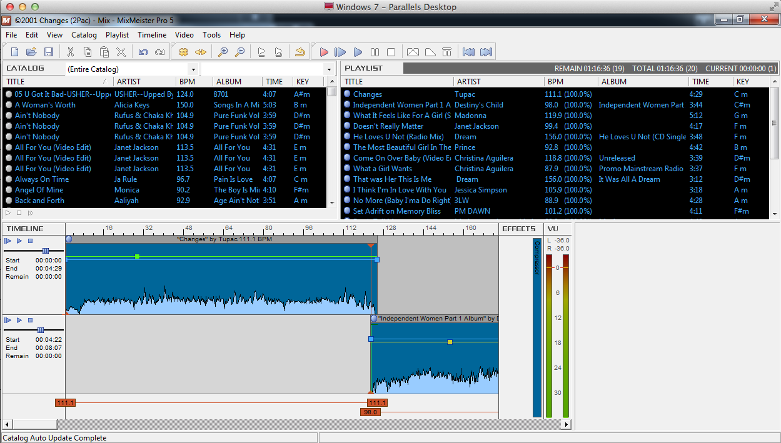Click the Open file folder icon
781x443 pixels.
click(31, 52)
